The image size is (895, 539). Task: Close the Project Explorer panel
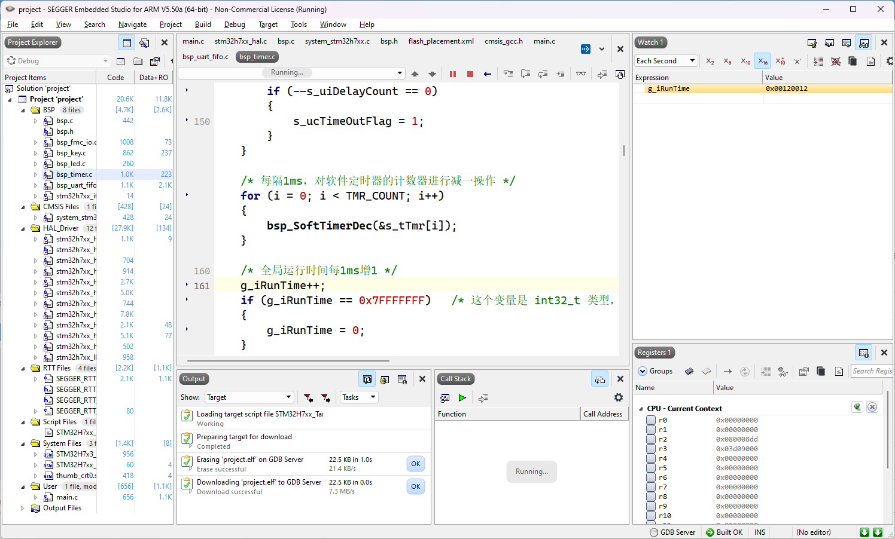[165, 42]
